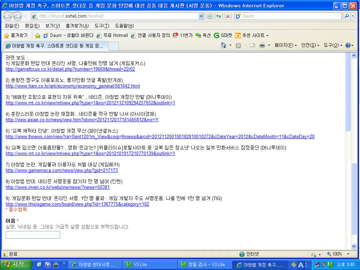Go back with the browser Back arrow
360x270 pixels.
tap(8, 16)
